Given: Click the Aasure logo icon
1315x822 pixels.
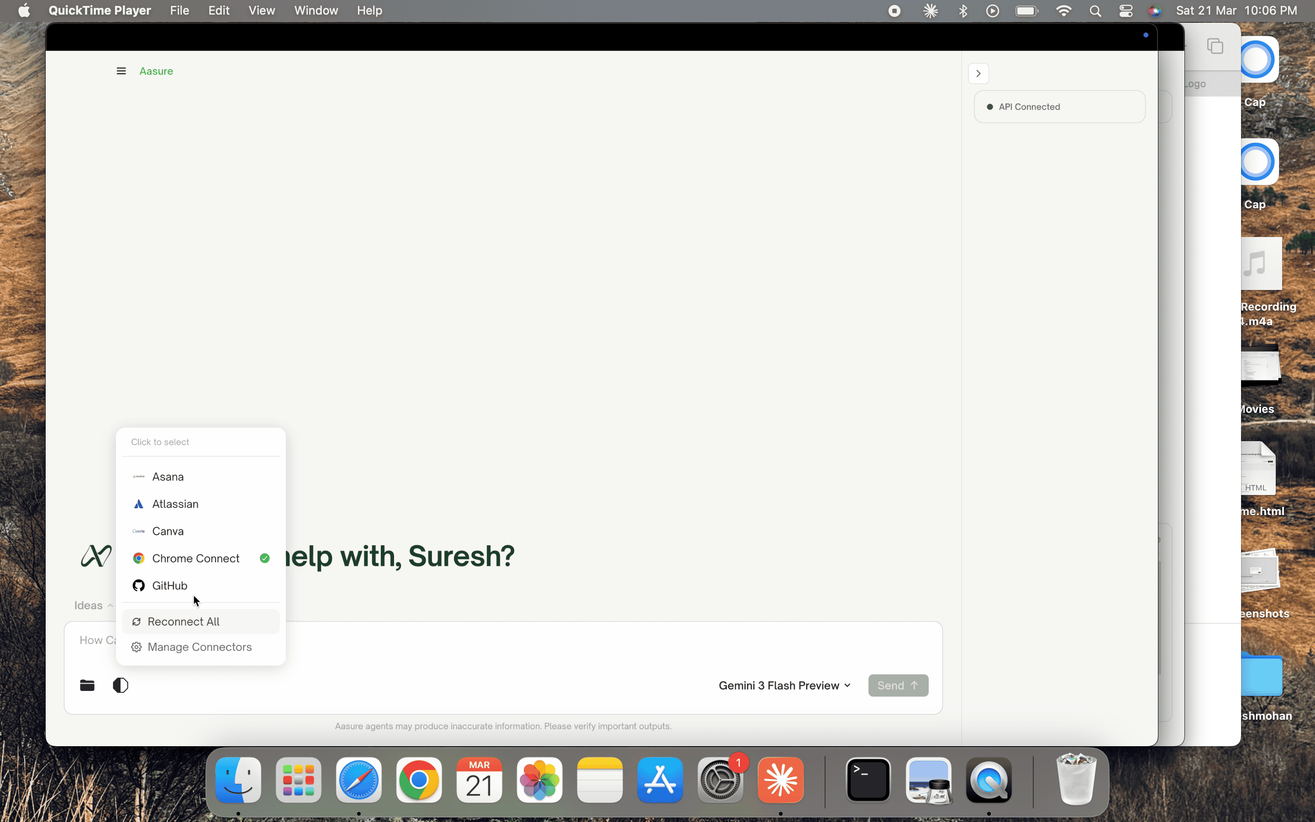Looking at the screenshot, I should click(x=96, y=556).
